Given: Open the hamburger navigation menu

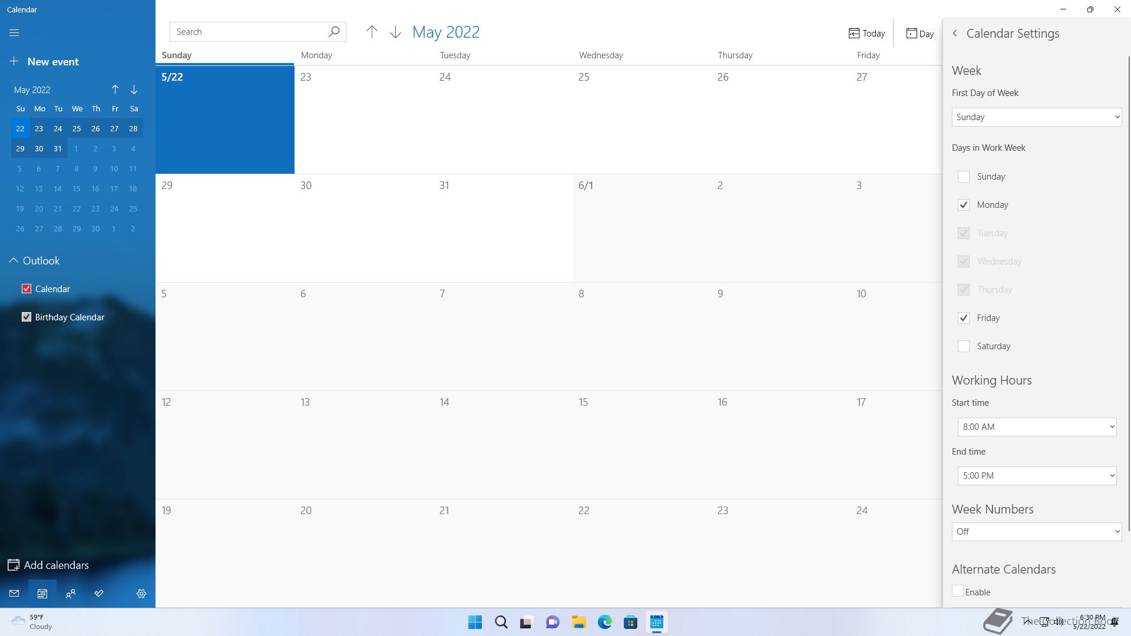Looking at the screenshot, I should pyautogui.click(x=14, y=33).
